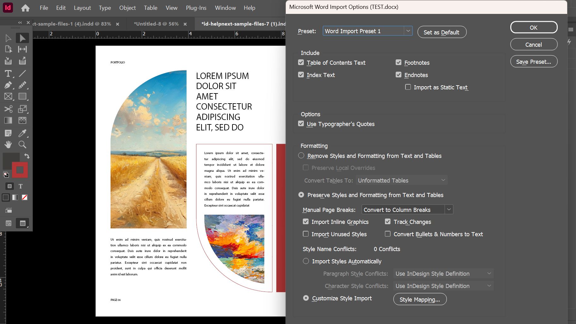This screenshot has height=324, width=576.
Task: Enable Import as Static Text
Action: (408, 87)
